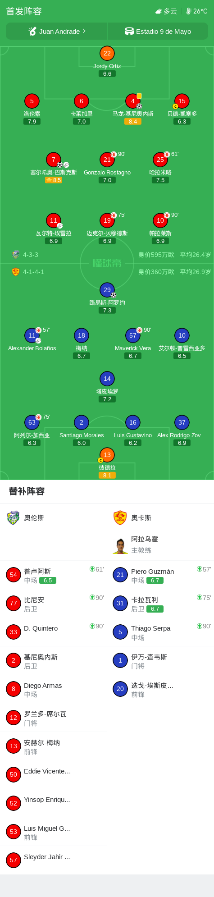The width and height of the screenshot is (214, 897).
Task: Tap the referee whistle icon beside Juan Andrade
Action: point(32,31)
